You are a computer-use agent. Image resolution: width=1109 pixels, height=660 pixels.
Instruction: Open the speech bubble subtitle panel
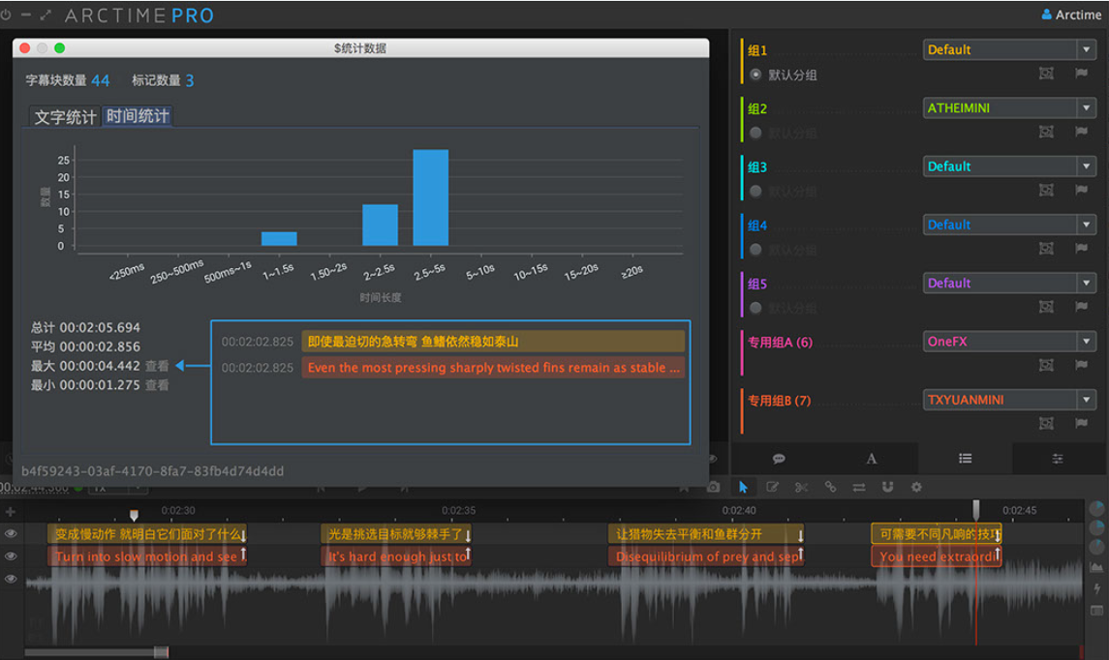click(778, 459)
